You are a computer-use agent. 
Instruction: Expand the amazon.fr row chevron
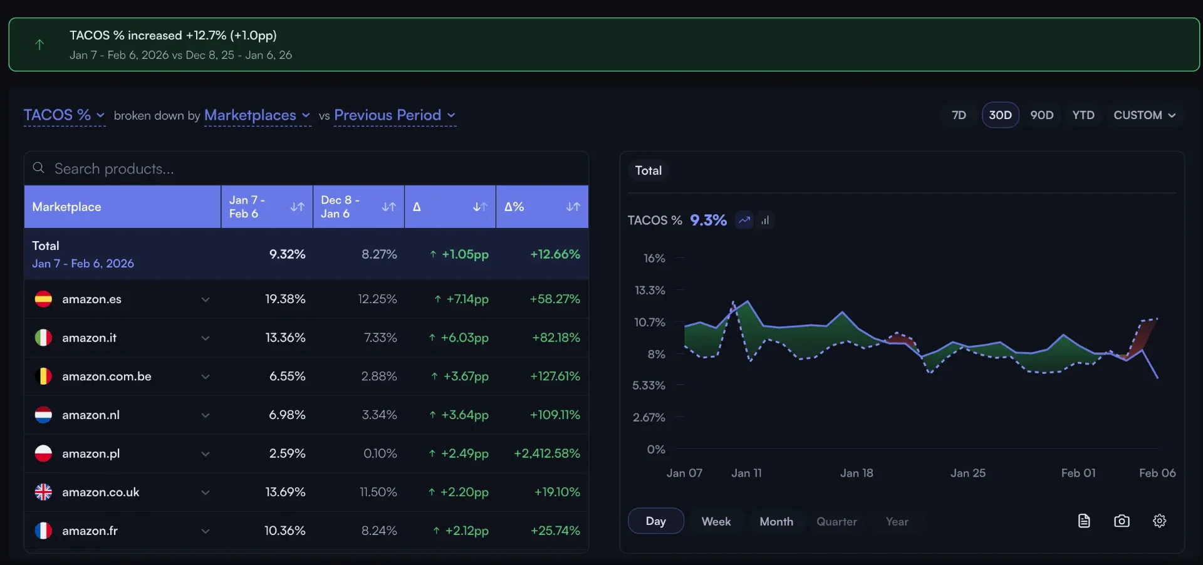point(205,531)
